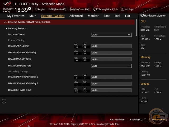Select the DRAM Command Rate label
Image resolution: width=169 pixels, height=127 pixels.
(20, 66)
